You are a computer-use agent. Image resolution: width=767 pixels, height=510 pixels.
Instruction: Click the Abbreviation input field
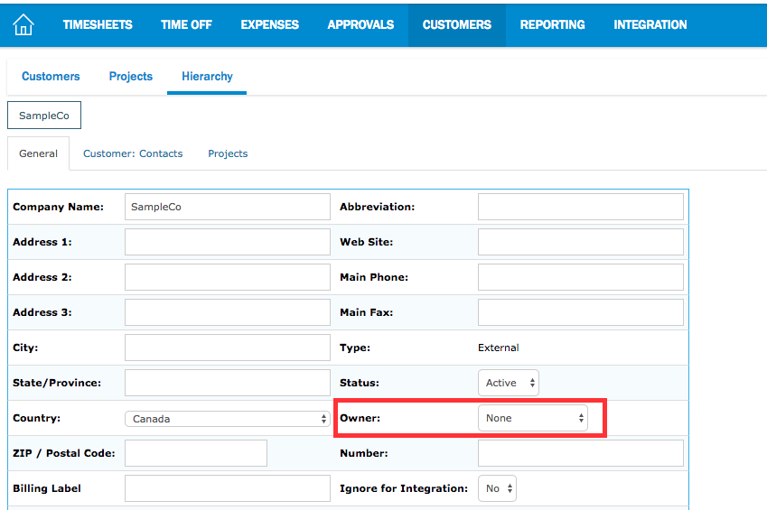tap(581, 207)
